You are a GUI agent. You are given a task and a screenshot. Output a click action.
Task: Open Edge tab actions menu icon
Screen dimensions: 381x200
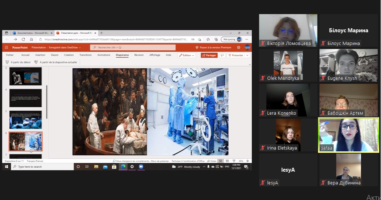pyautogui.click(x=7, y=33)
